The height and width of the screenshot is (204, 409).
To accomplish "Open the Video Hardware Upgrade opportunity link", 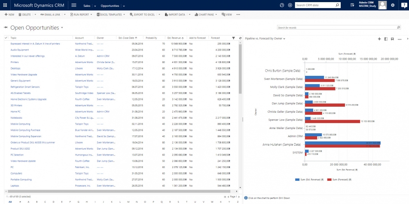I will (24, 75).
